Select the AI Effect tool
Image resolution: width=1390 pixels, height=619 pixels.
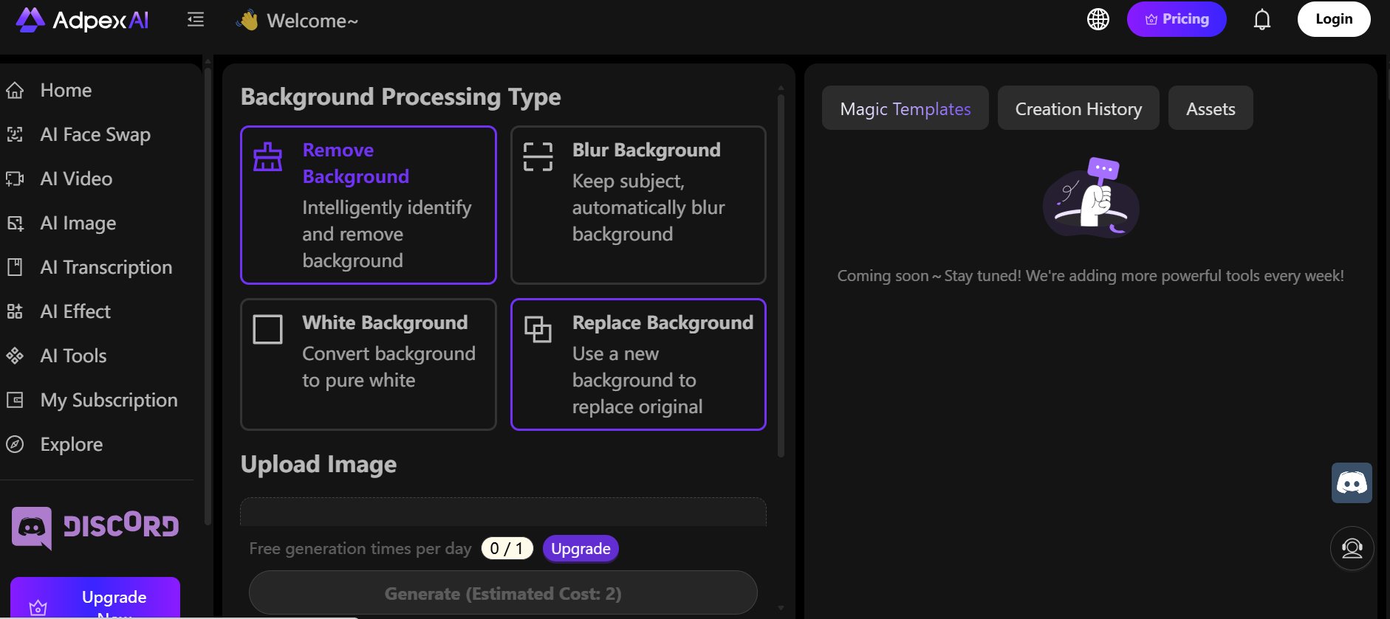coord(75,311)
